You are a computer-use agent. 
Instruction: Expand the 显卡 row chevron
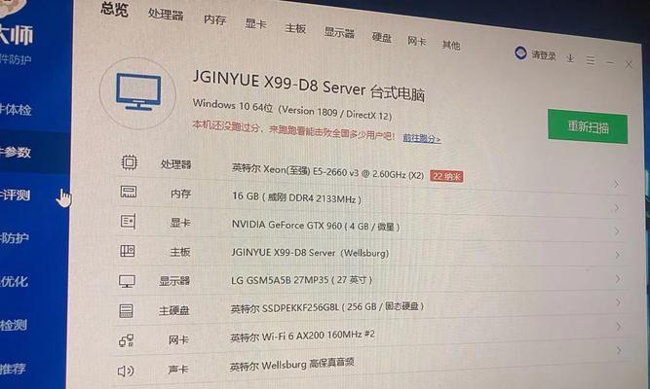[x=617, y=230]
